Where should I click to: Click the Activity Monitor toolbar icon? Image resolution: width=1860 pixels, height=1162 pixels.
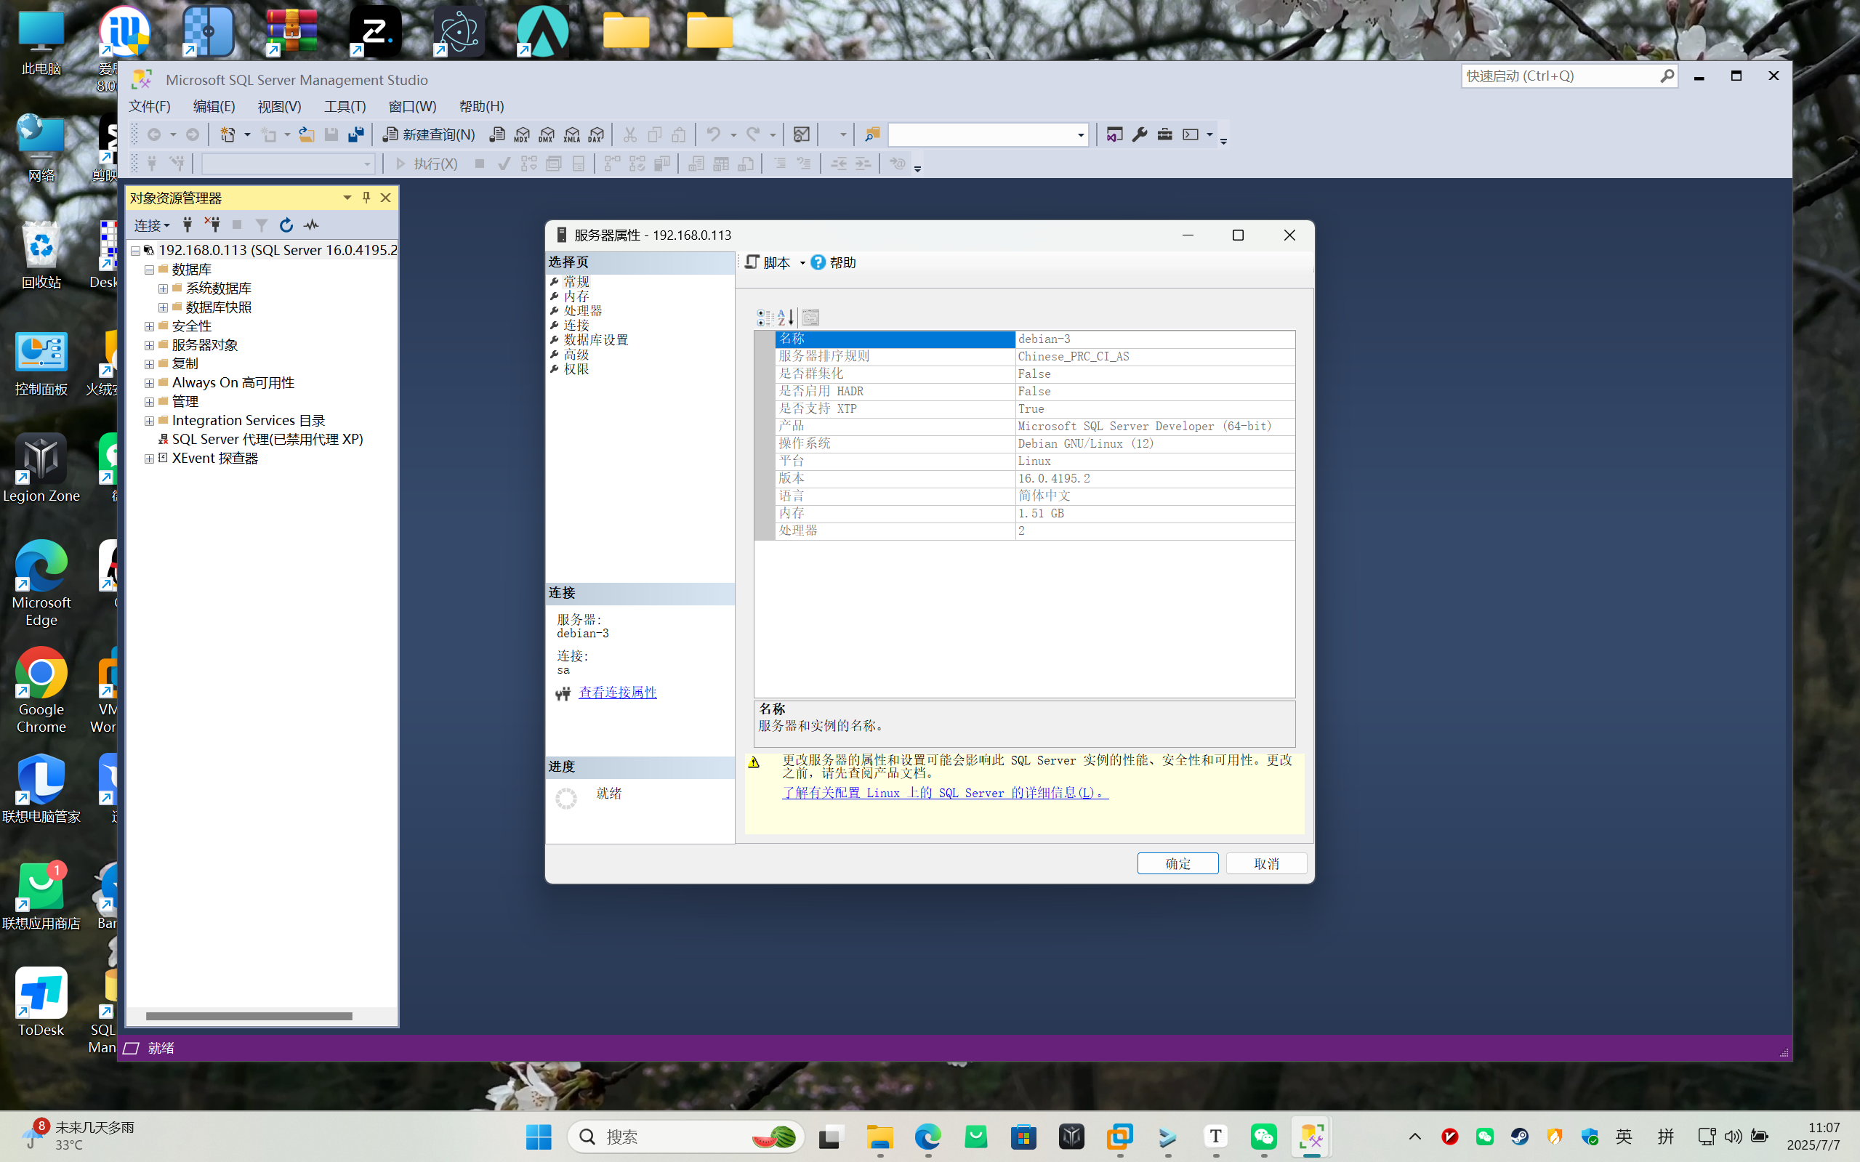coord(802,134)
